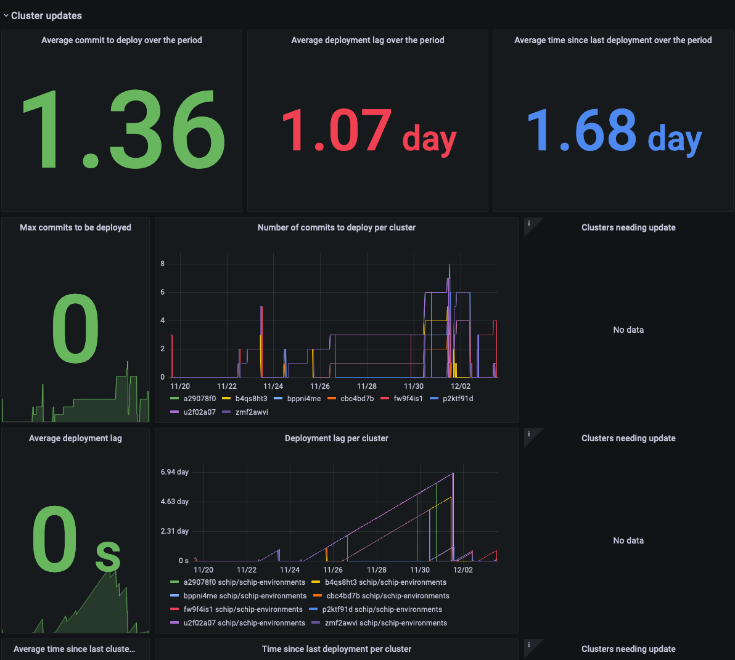Viewport: 735px width, 660px height.
Task: Open 'Max commits to be deployed' panel menu
Action: click(75, 227)
